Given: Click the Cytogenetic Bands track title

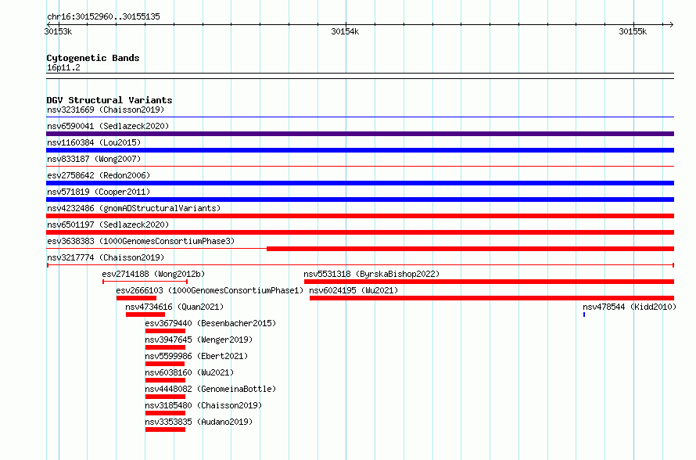Looking at the screenshot, I should point(93,58).
